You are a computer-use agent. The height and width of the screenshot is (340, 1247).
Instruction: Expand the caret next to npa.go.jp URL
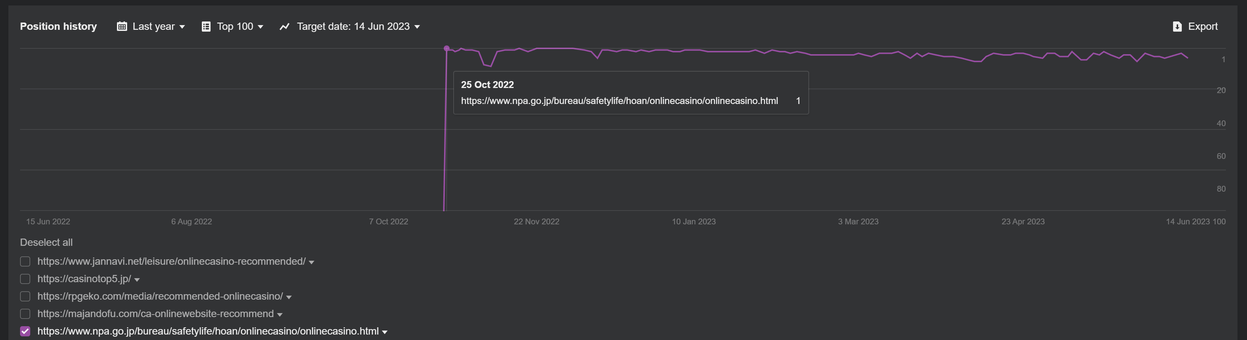(385, 332)
